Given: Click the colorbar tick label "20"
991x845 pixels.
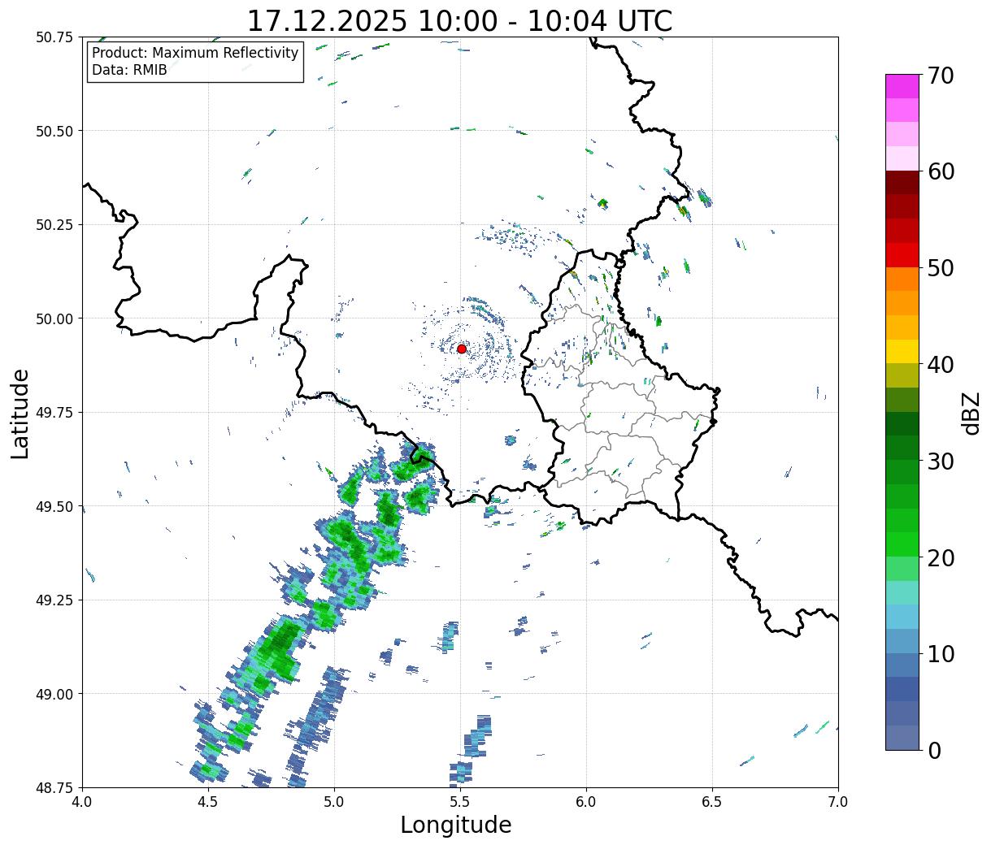Looking at the screenshot, I should pyautogui.click(x=941, y=557).
